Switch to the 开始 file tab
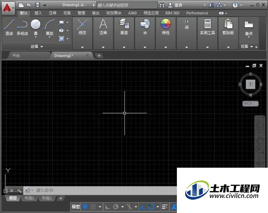This screenshot has width=268, height=213. coord(16,56)
